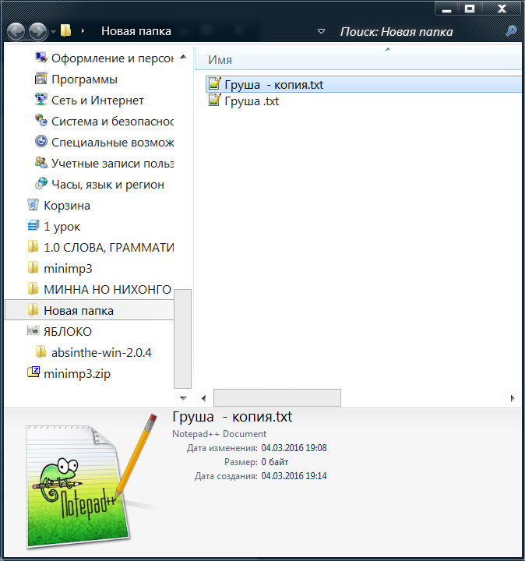525x561 pixels.
Task: Open МИННА НО НИХОНГО folder
Action: 107,289
